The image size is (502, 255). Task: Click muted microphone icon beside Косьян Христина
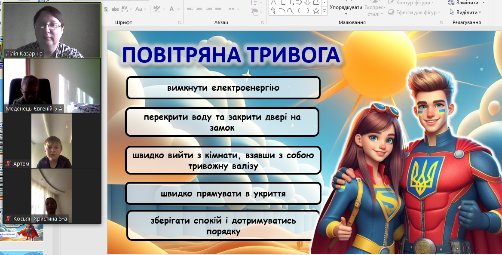(8, 219)
